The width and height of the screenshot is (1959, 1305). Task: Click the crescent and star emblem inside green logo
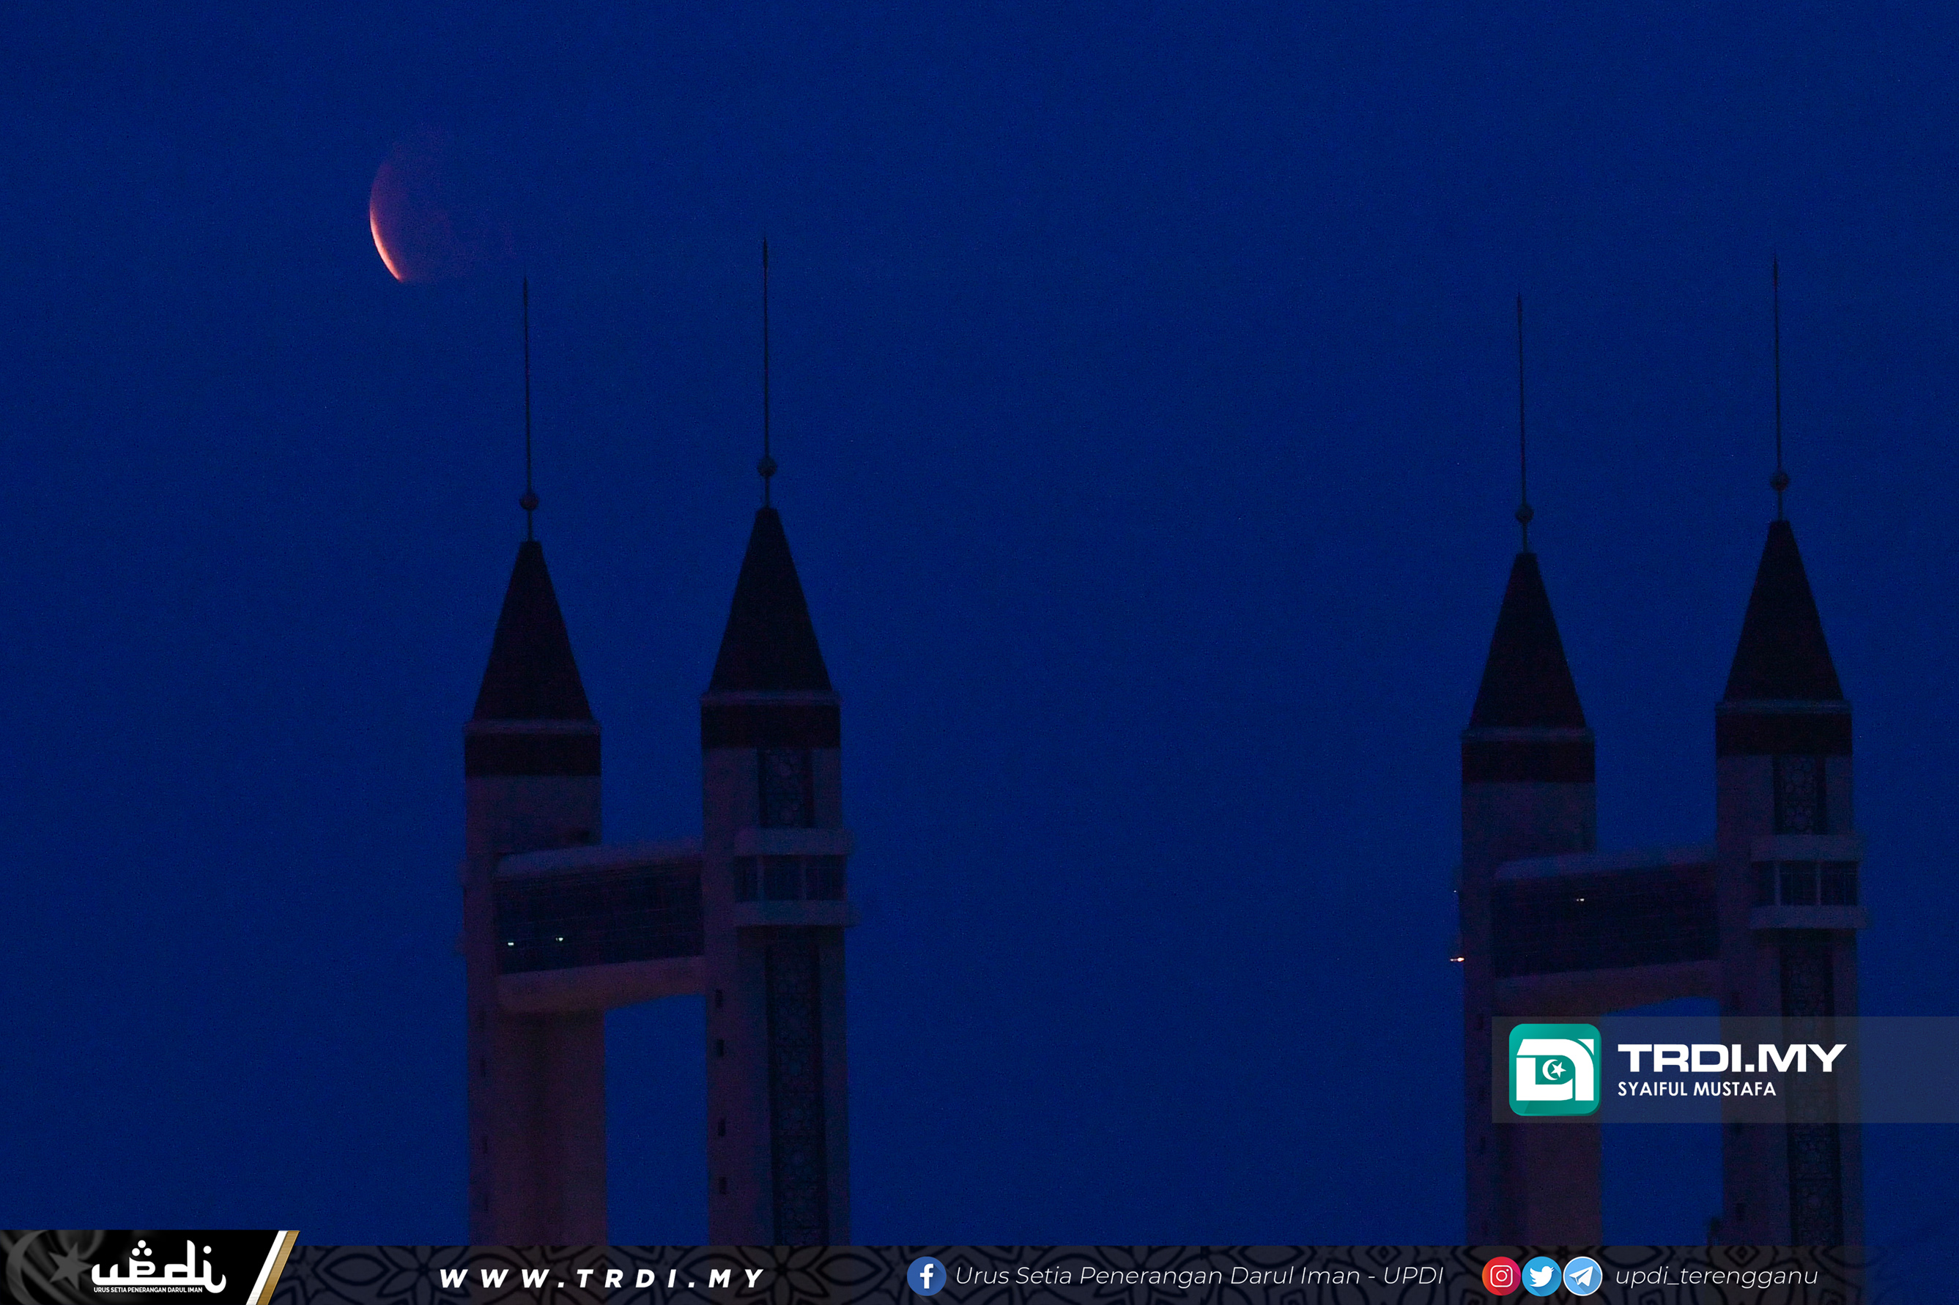click(x=1554, y=1069)
